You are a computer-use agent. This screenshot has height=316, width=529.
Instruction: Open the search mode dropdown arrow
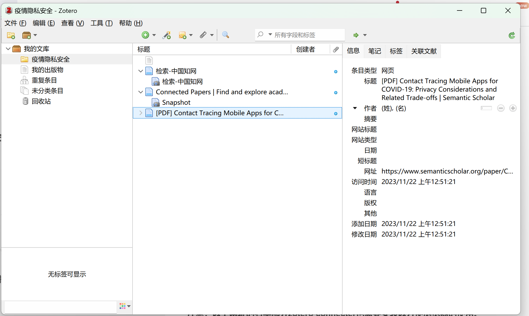[x=270, y=35]
